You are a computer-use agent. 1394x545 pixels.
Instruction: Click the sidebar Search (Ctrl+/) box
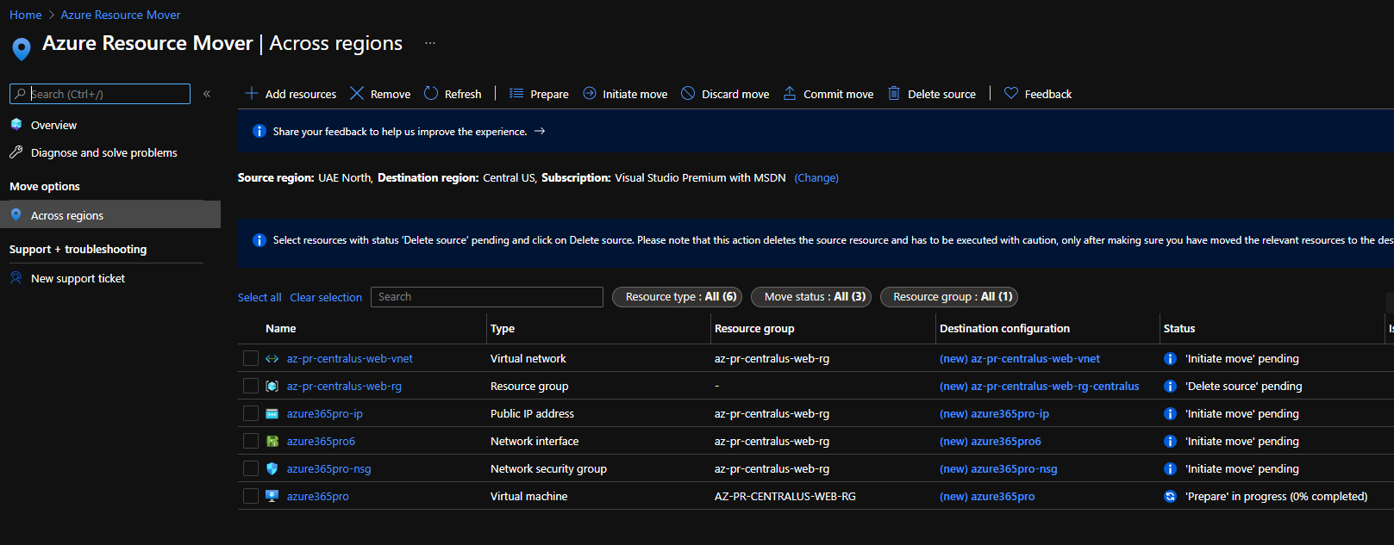coord(100,94)
